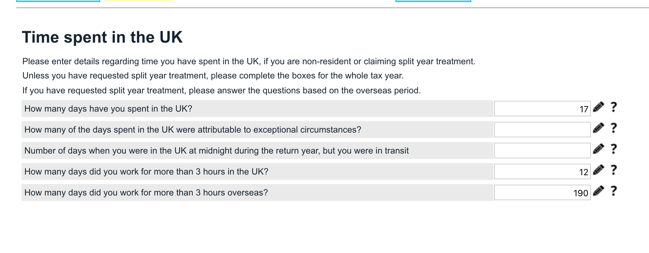The width and height of the screenshot is (649, 253).
Task: Open help for the in-transit days question
Action: point(614,149)
